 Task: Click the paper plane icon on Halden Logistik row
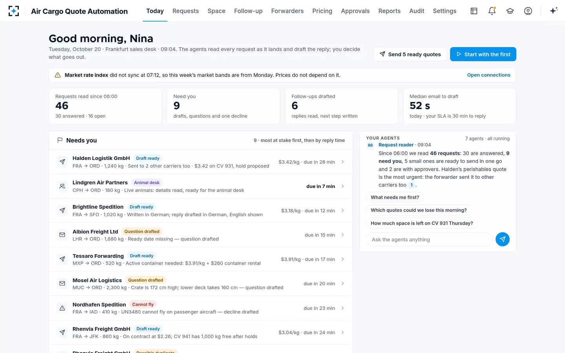pyautogui.click(x=62, y=162)
